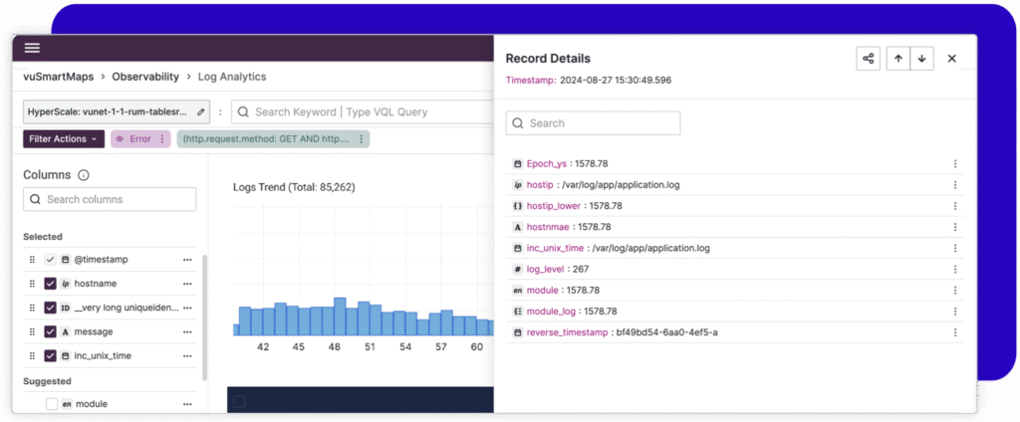Click the share icon in Record Details
This screenshot has width=1020, height=422.
[x=868, y=59]
